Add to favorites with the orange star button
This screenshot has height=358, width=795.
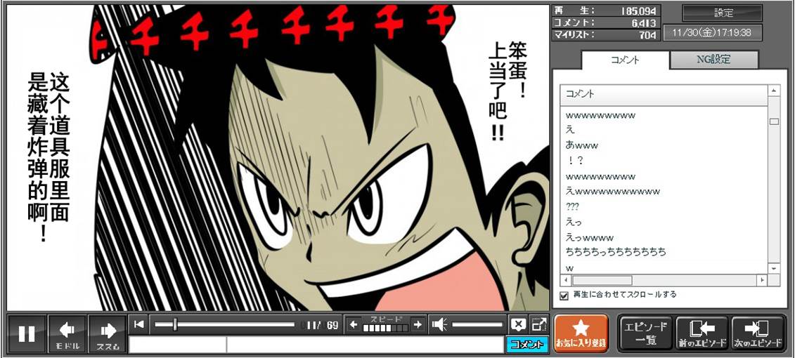click(581, 333)
